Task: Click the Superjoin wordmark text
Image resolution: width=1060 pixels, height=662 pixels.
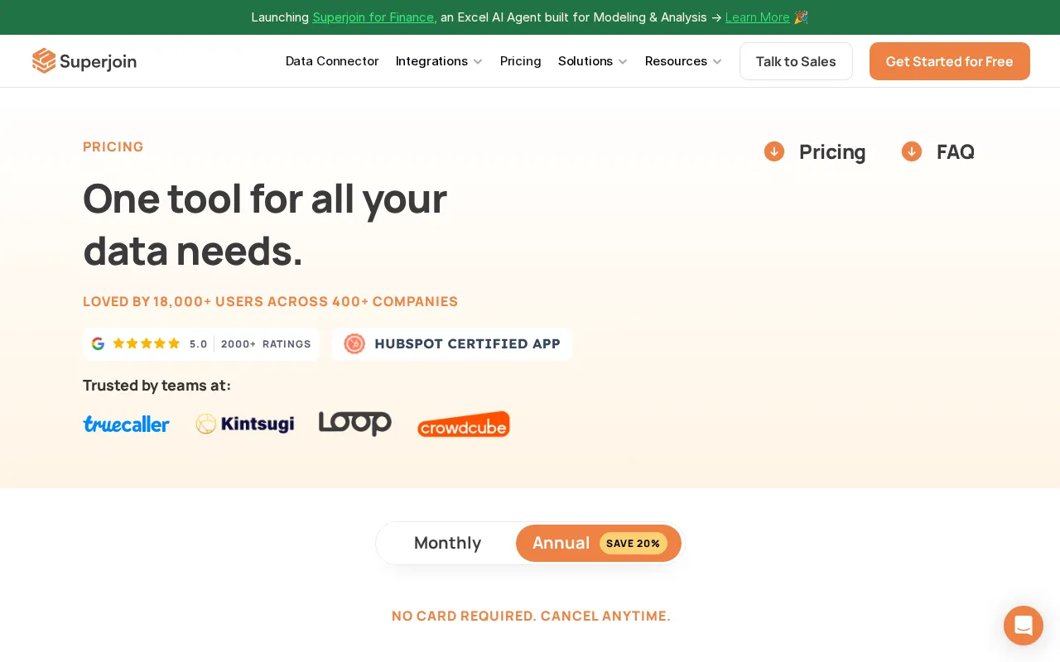Action: 99,61
